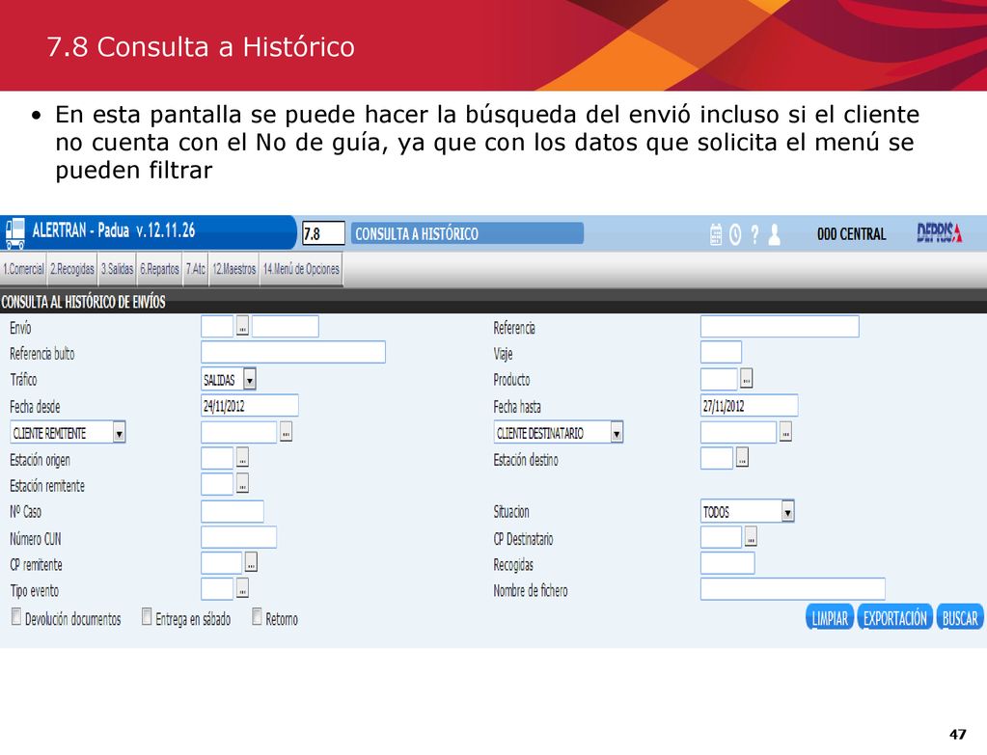Focus the Referencia input field
Image resolution: width=987 pixels, height=755 pixels.
click(780, 327)
